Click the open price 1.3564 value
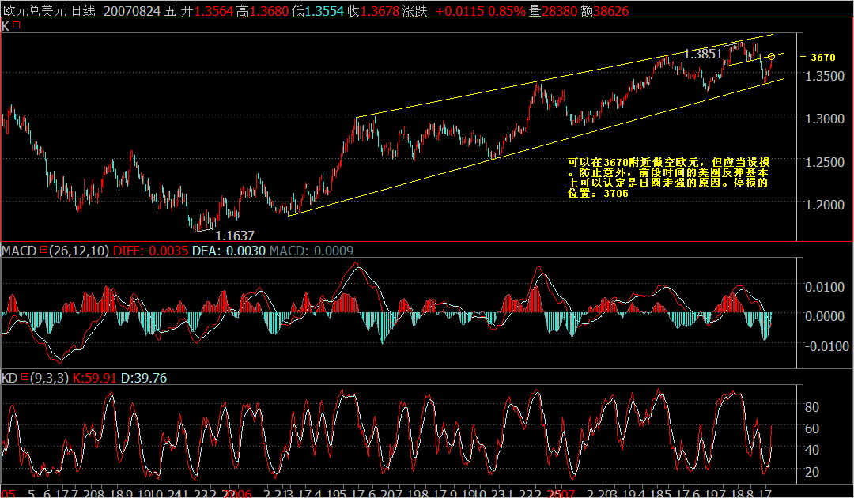The height and width of the screenshot is (498, 854). 214,11
